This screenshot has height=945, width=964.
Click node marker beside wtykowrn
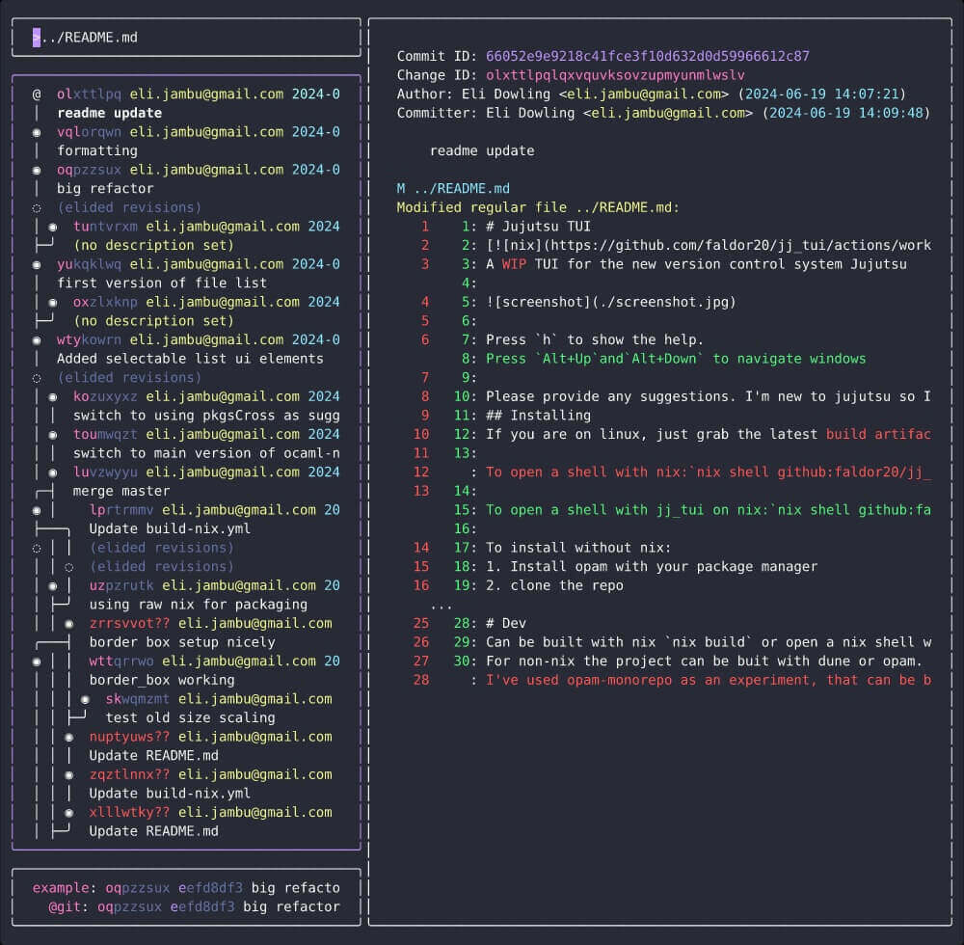(x=37, y=340)
